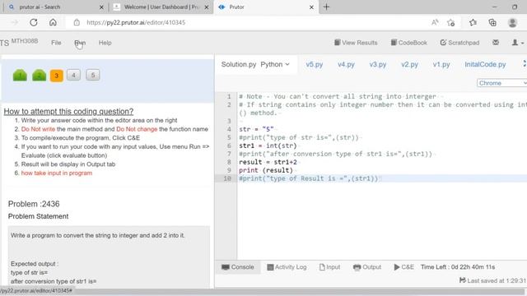Close the User Dashboard browser tab

pos(207,7)
